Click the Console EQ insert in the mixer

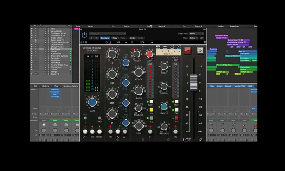coord(55,97)
